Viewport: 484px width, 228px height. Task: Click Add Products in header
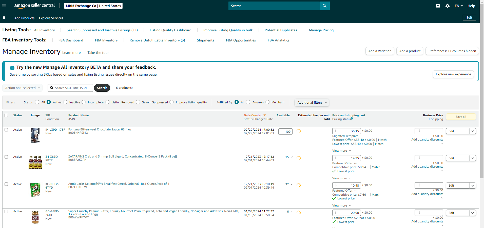[24, 18]
